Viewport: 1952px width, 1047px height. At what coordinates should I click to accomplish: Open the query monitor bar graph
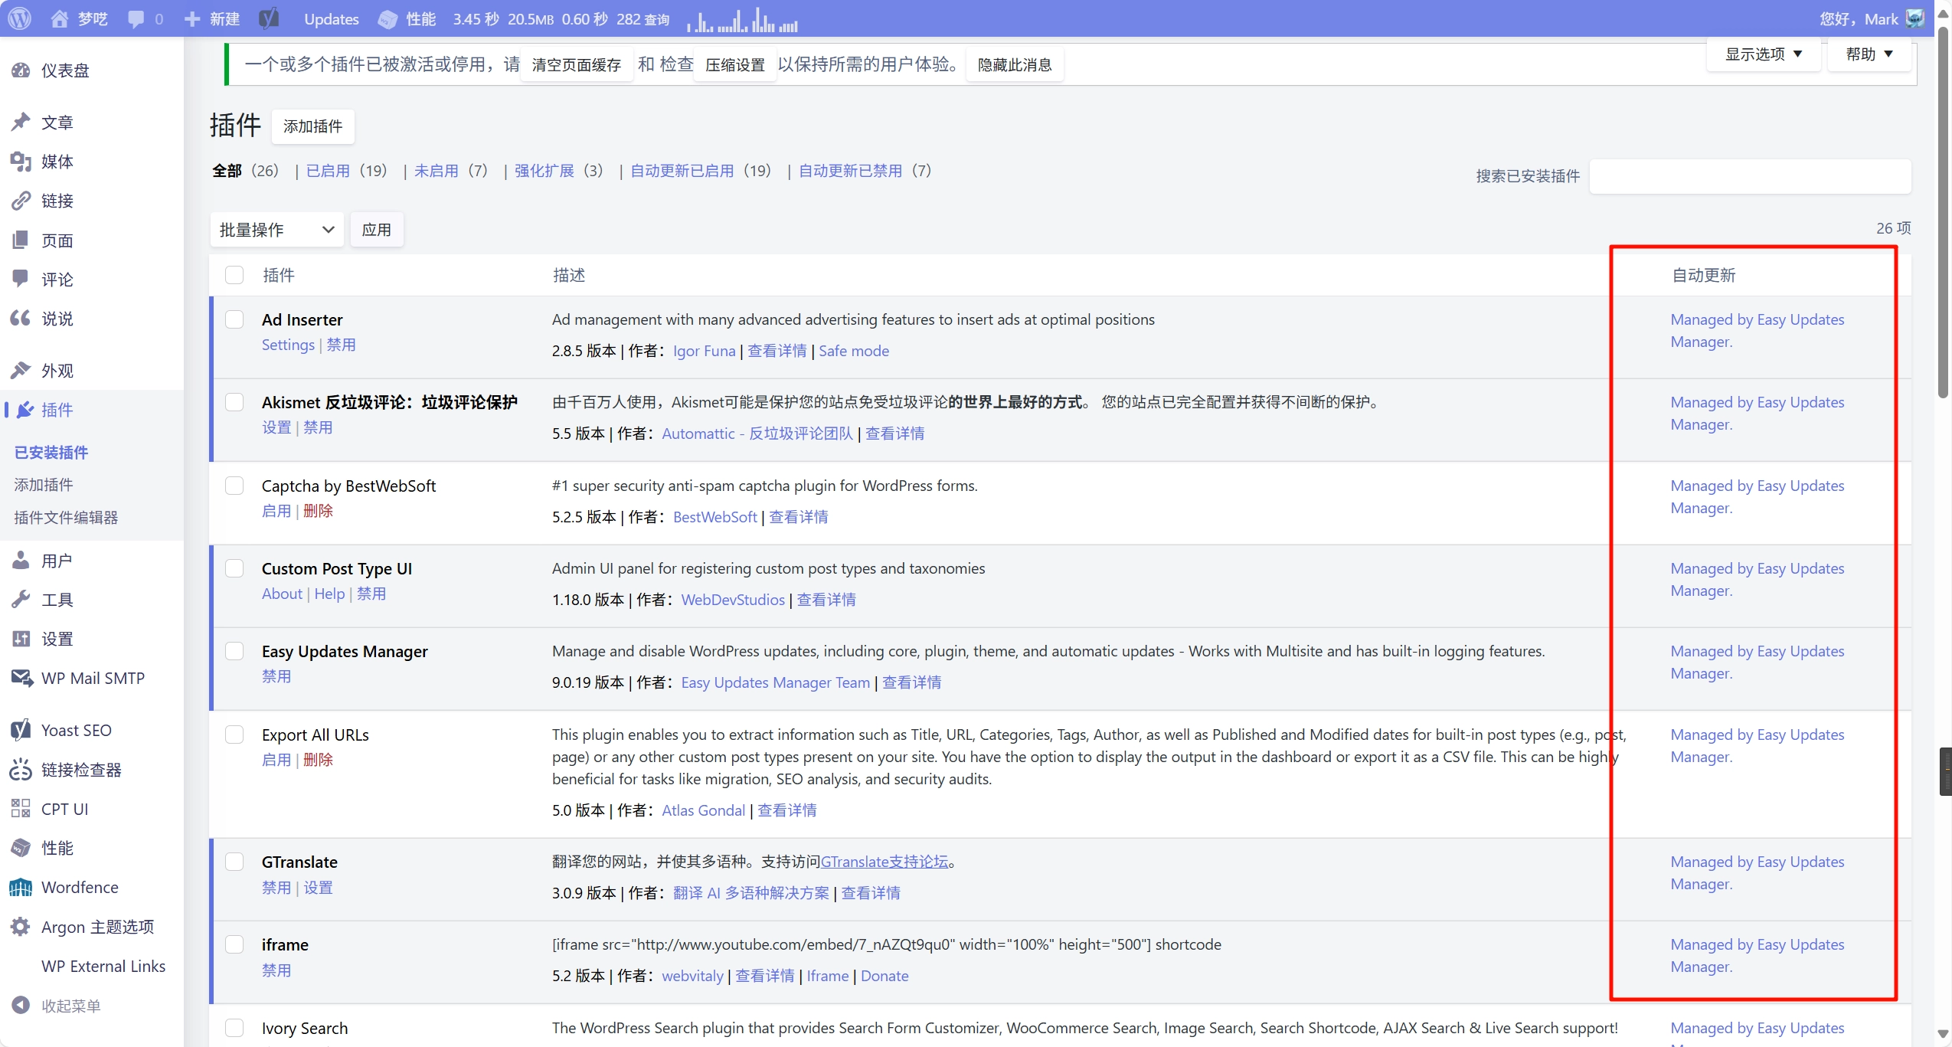pos(742,20)
